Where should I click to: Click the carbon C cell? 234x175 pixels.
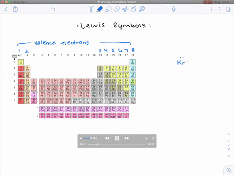[x=107, y=69]
